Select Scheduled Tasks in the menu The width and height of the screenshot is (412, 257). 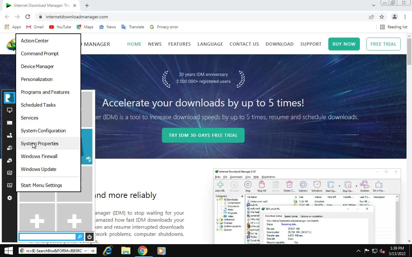click(x=48, y=105)
